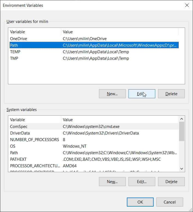The image size is (193, 212).
Task: Select the ComSpec system variable
Action: pyautogui.click(x=19, y=127)
